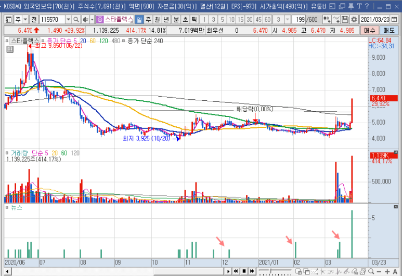Click the save chart floppy disk icon
The height and width of the screenshot is (276, 402).
tap(345, 19)
